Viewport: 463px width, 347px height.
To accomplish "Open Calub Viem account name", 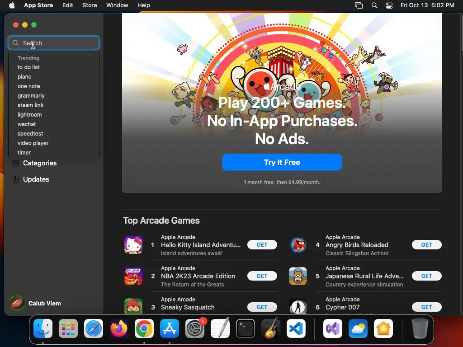I will pos(45,303).
